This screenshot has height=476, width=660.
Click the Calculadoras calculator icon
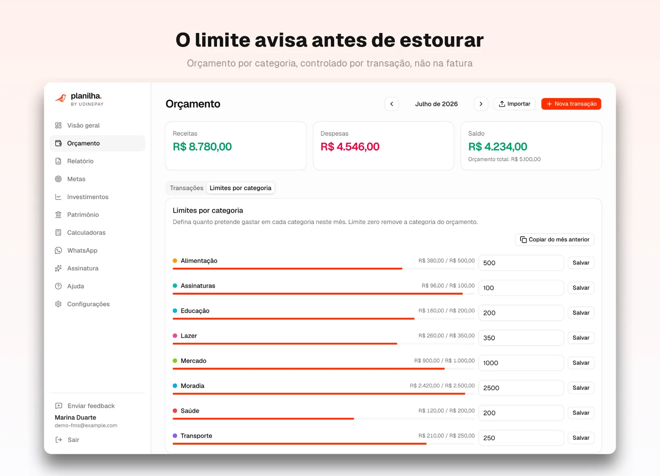tap(59, 232)
